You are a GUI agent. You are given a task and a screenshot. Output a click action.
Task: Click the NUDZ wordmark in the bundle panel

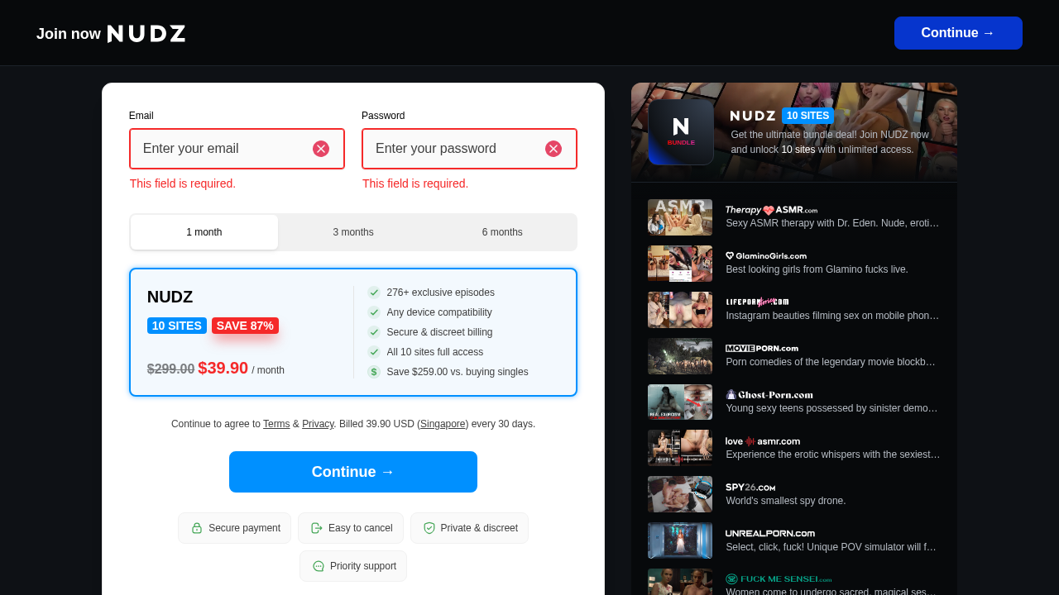point(753,116)
